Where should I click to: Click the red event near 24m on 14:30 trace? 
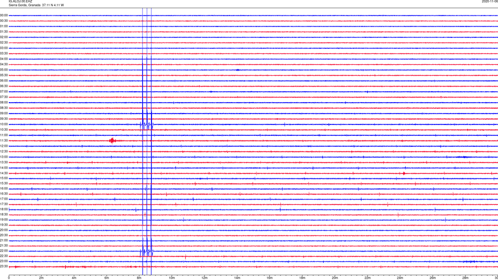pos(404,173)
